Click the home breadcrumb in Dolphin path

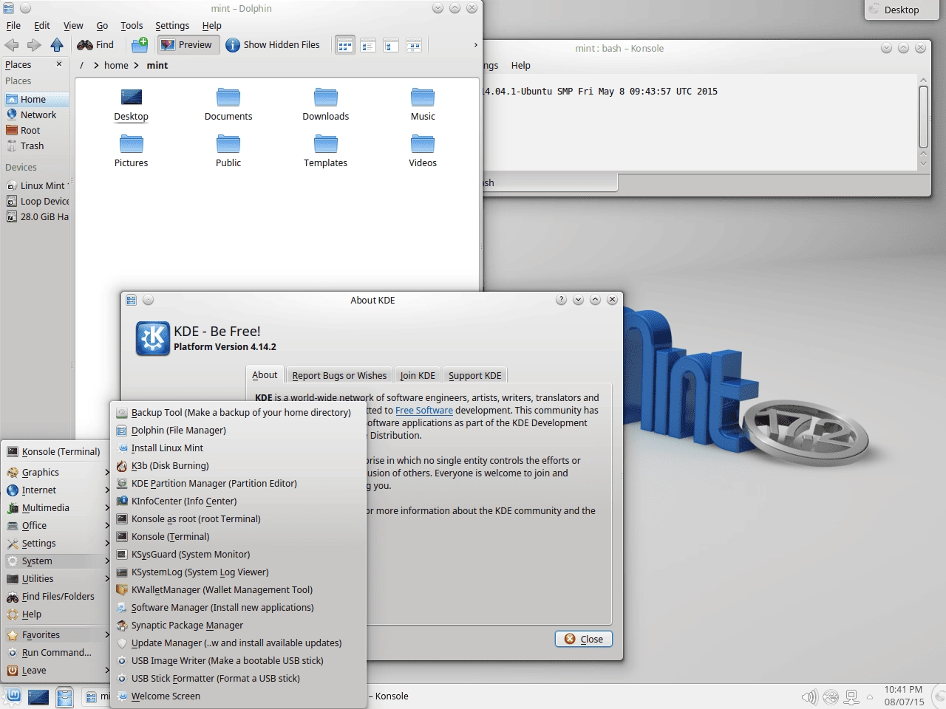116,65
